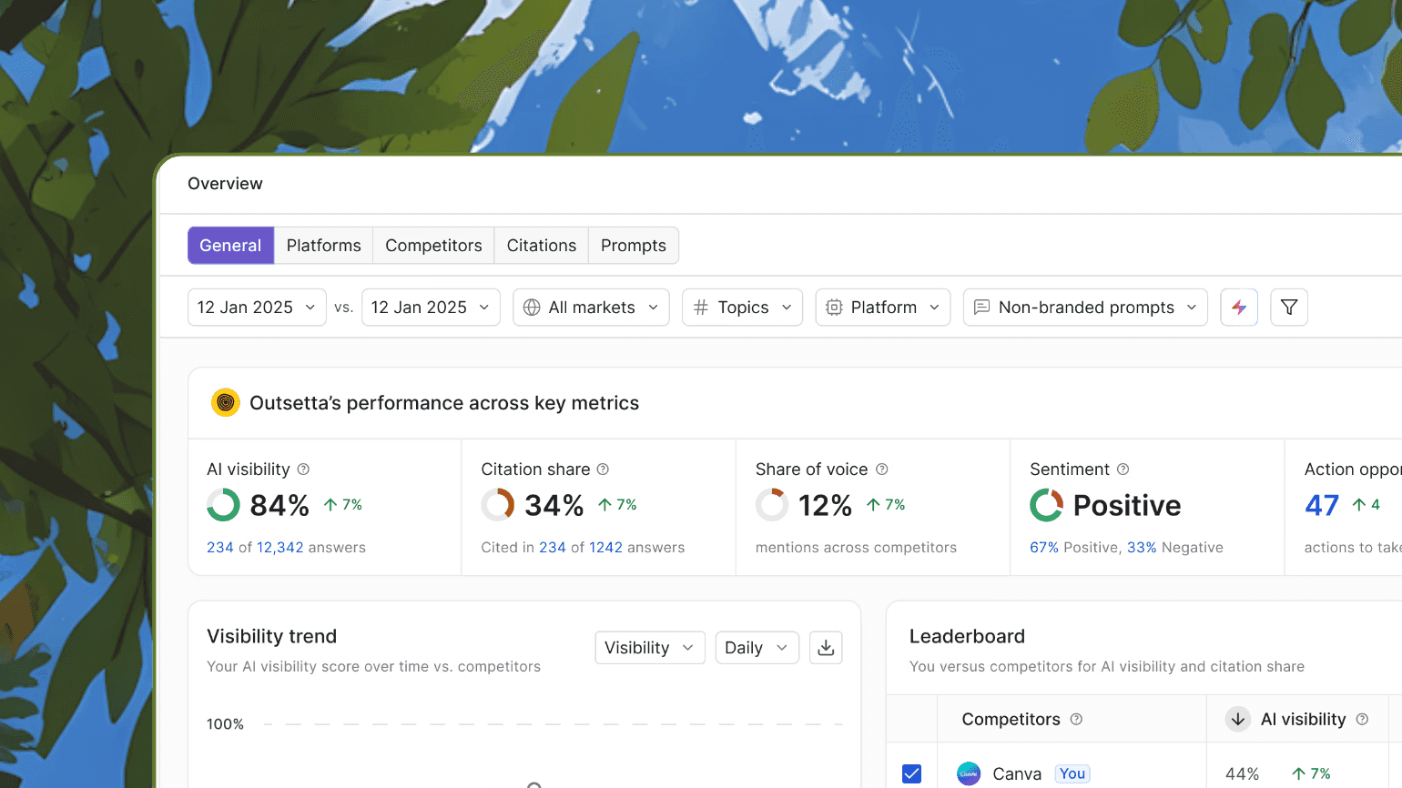Viewport: 1402px width, 788px height.
Task: Click the 84% AI visibility value
Action: [279, 505]
